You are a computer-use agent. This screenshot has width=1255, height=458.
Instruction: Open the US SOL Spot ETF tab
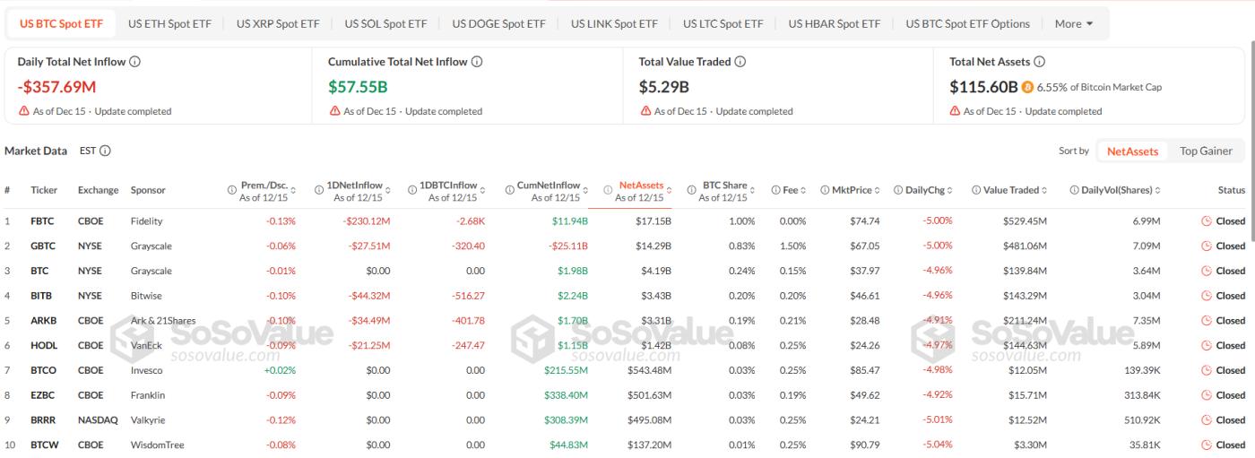385,24
